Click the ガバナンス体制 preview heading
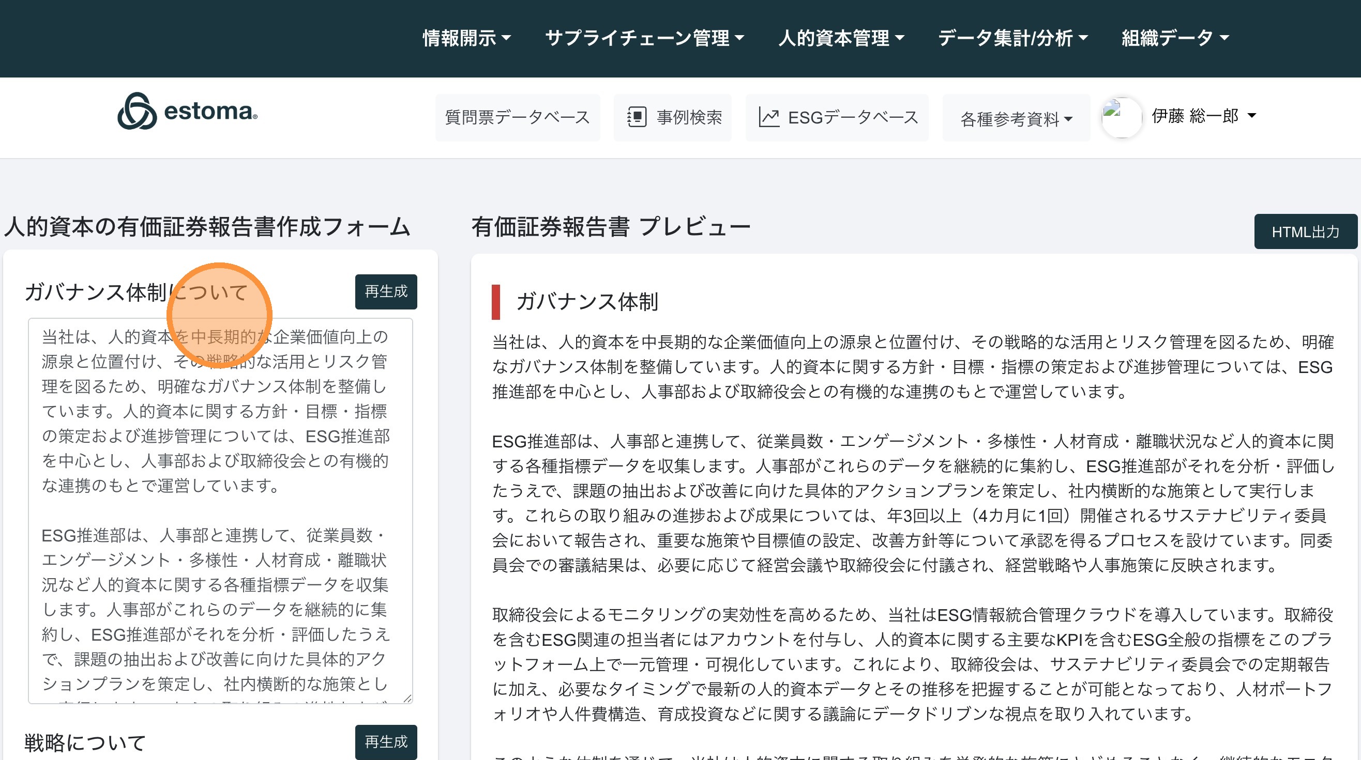 pyautogui.click(x=586, y=302)
